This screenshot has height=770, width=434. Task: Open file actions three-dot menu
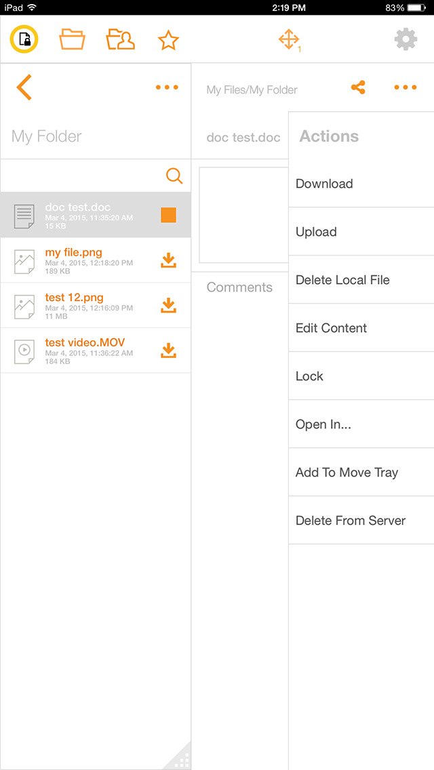(x=405, y=87)
